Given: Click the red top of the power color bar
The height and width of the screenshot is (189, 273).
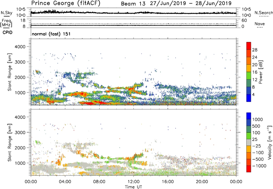Looking at the screenshot, I should point(249,46).
